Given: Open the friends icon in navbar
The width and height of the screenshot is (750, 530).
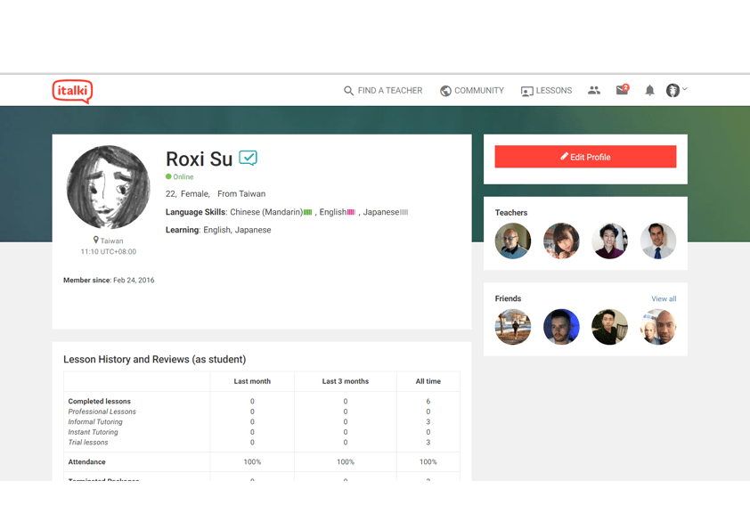Looking at the screenshot, I should click(x=594, y=91).
